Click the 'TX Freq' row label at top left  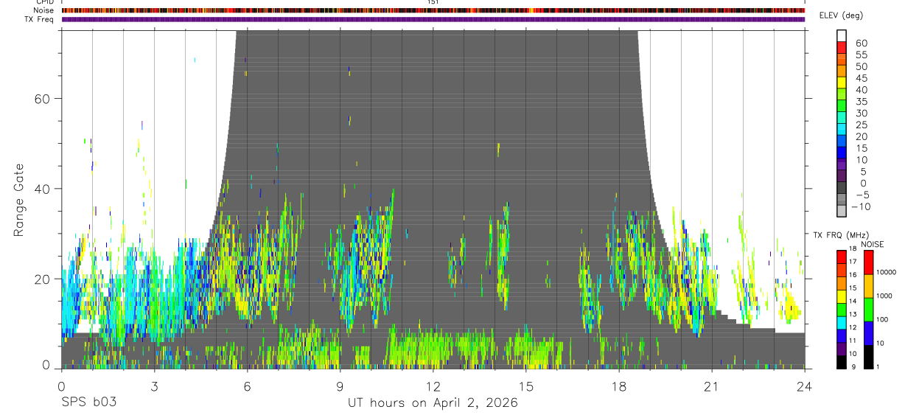pos(40,19)
